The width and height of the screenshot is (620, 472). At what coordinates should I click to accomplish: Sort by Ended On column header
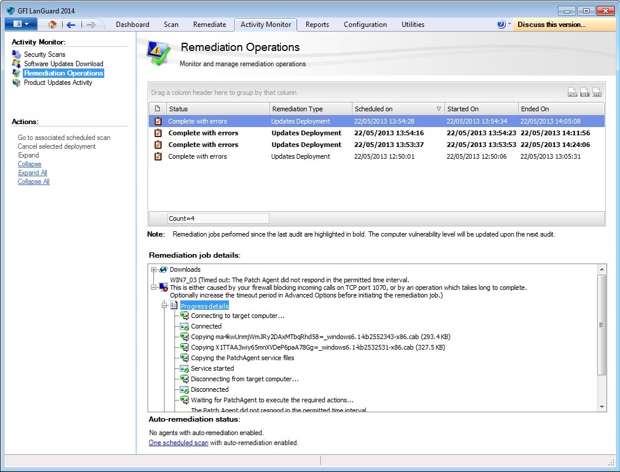coord(561,109)
